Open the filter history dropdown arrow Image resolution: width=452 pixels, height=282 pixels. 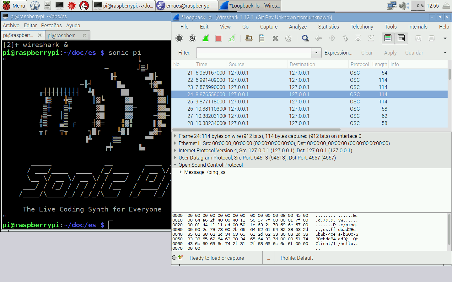pos(316,53)
